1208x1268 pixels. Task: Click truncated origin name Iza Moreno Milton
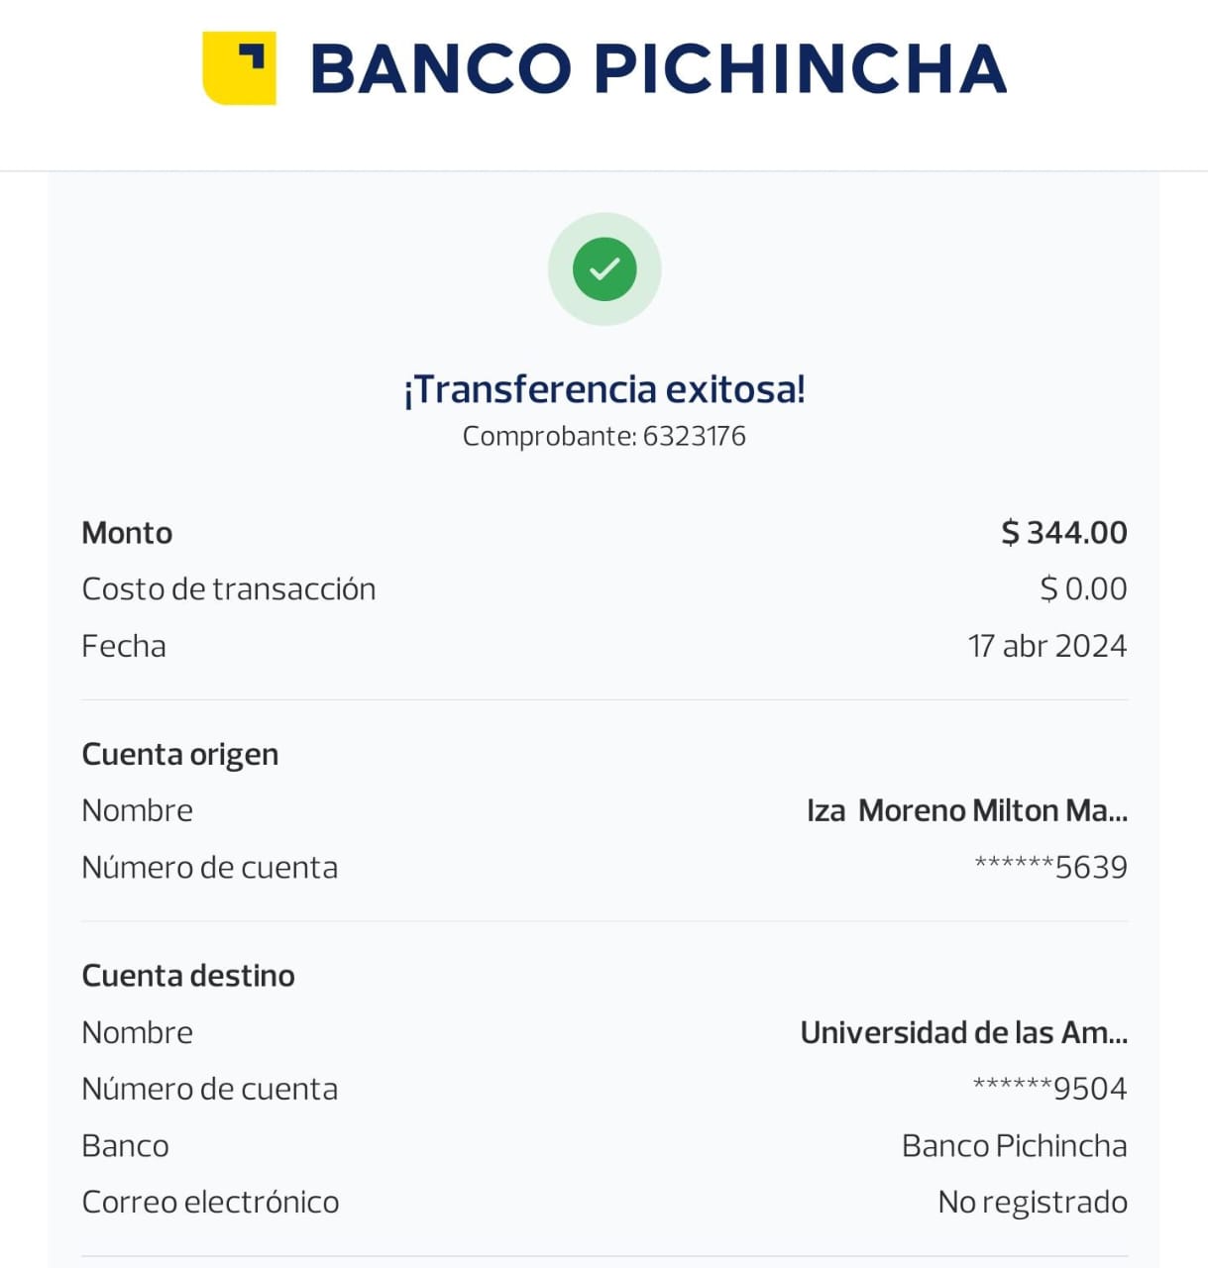tap(967, 811)
